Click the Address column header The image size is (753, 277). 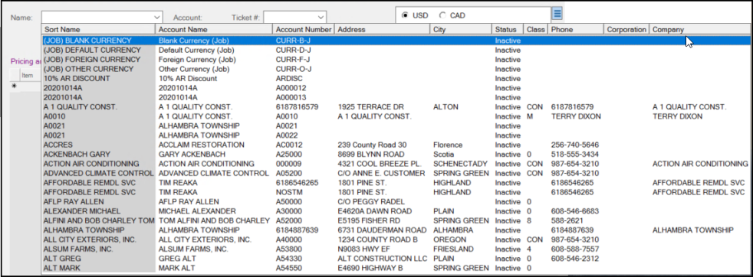383,29
